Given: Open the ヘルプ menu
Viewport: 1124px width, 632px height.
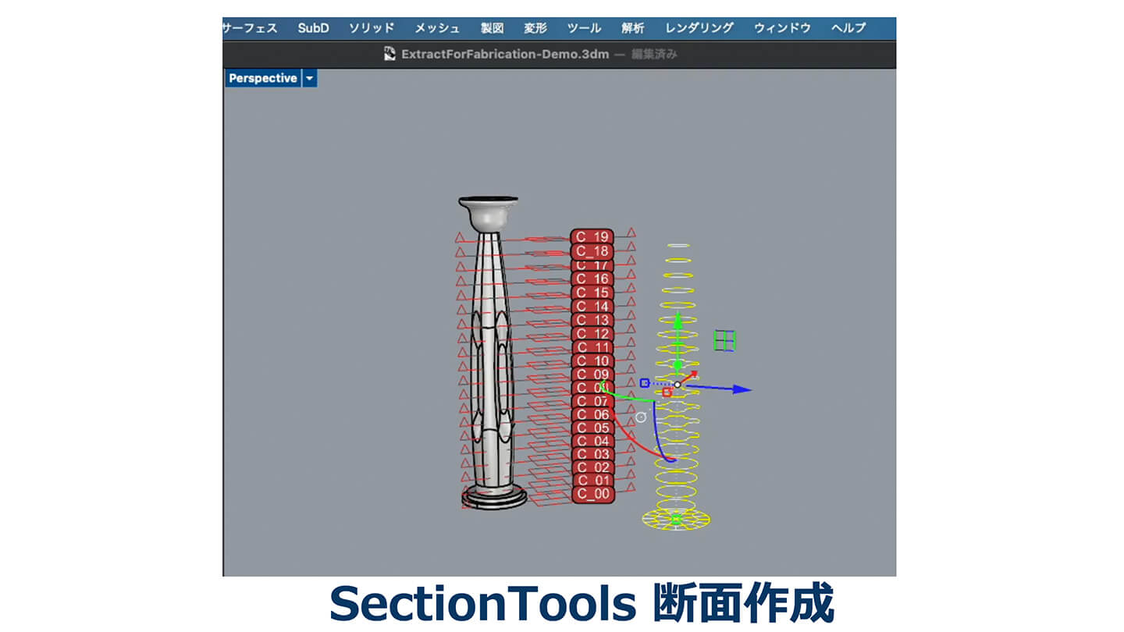Looking at the screenshot, I should (848, 28).
